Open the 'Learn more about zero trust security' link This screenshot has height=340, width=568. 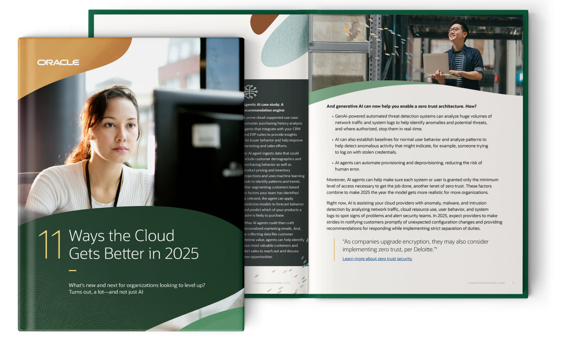tap(377, 259)
